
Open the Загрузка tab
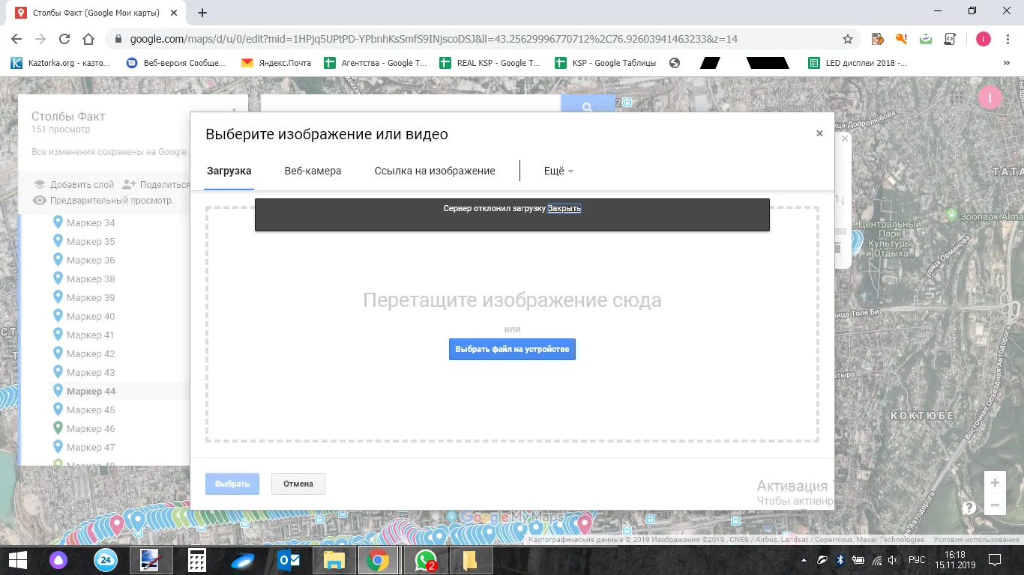229,171
